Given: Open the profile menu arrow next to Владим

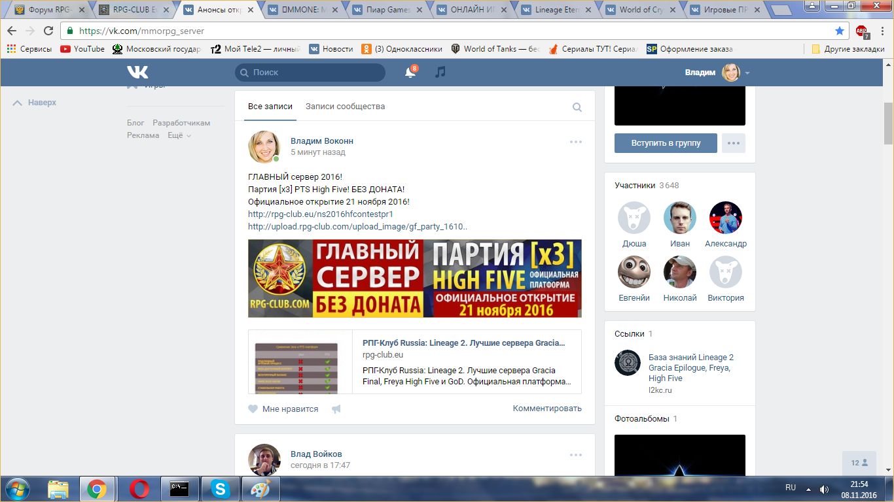Looking at the screenshot, I should coord(747,73).
